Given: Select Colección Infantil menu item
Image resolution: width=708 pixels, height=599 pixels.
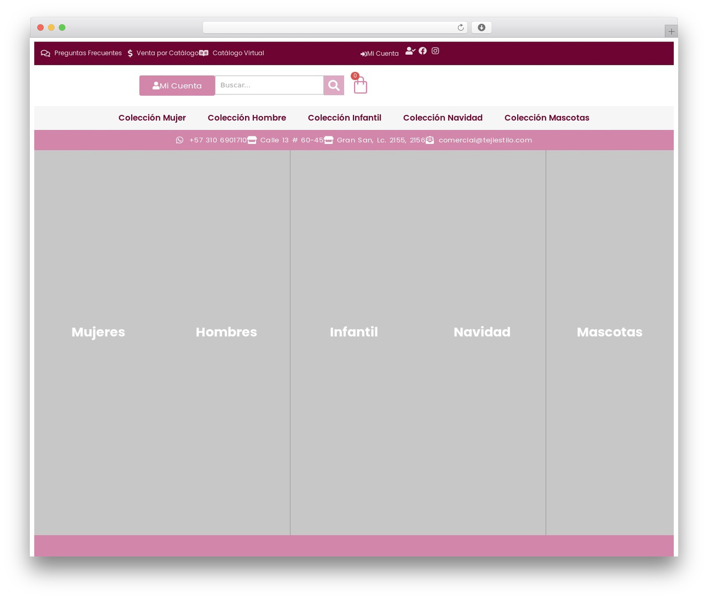Looking at the screenshot, I should pos(345,118).
